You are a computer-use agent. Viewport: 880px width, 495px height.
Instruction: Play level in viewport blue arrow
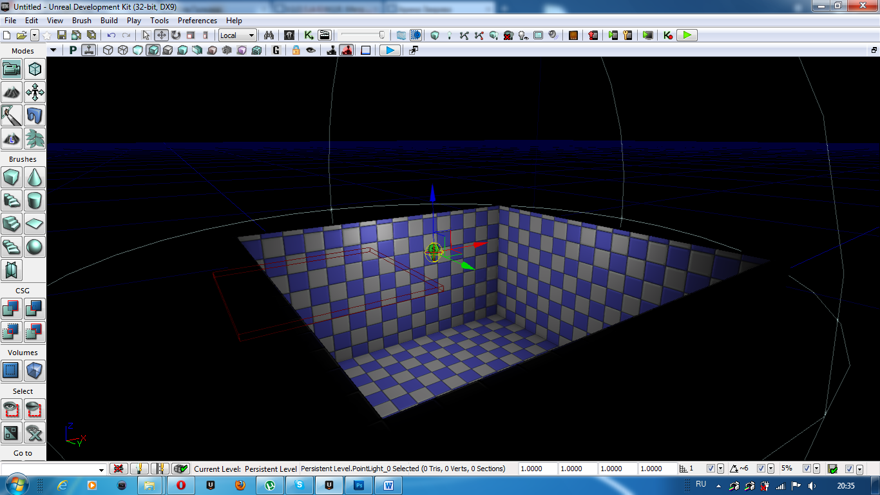tap(390, 50)
